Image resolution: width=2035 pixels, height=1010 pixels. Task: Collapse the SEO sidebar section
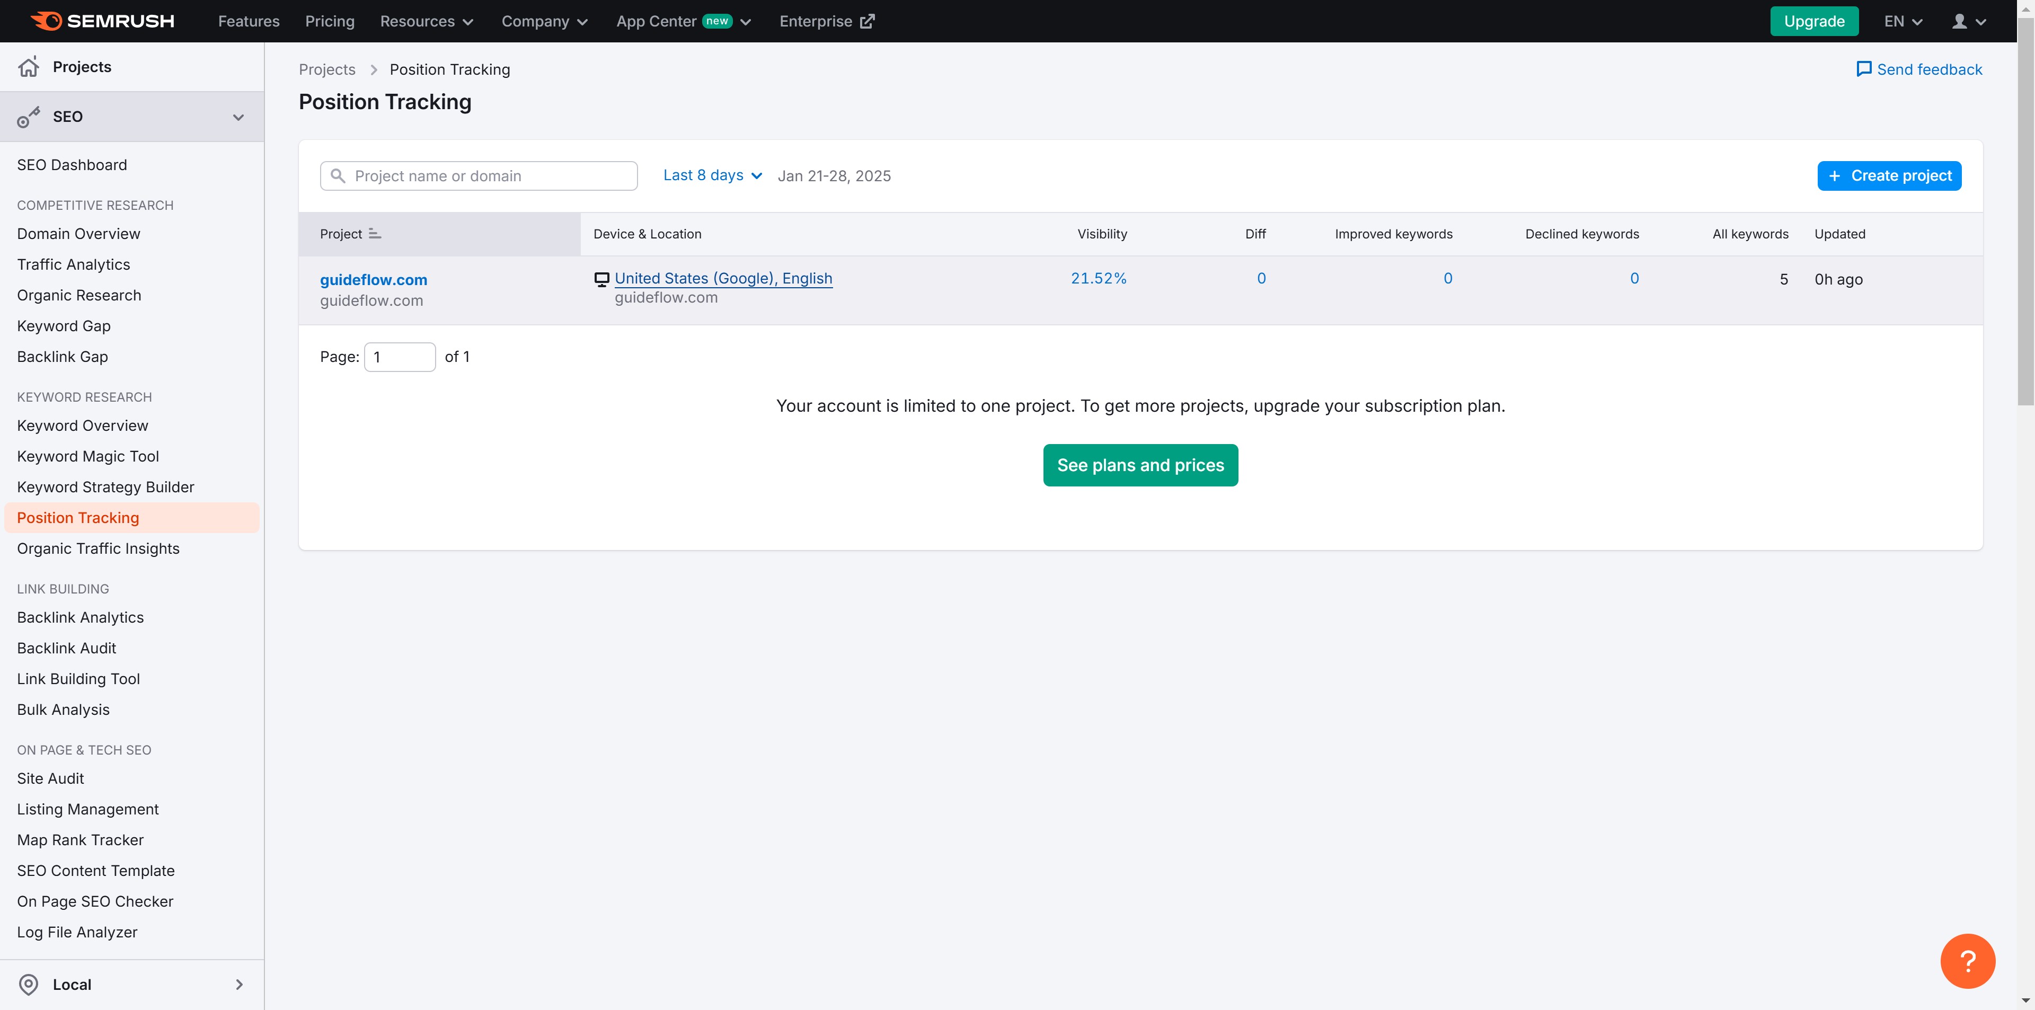click(x=238, y=117)
